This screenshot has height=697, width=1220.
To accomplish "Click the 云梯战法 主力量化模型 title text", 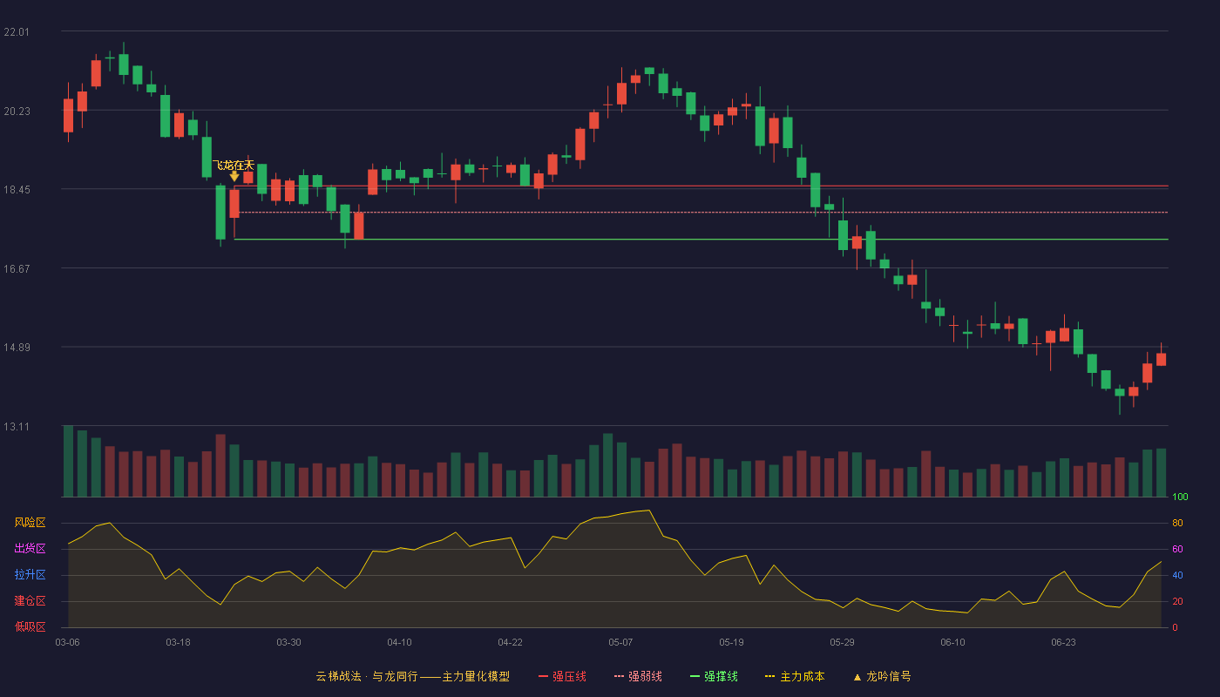I will (x=412, y=676).
